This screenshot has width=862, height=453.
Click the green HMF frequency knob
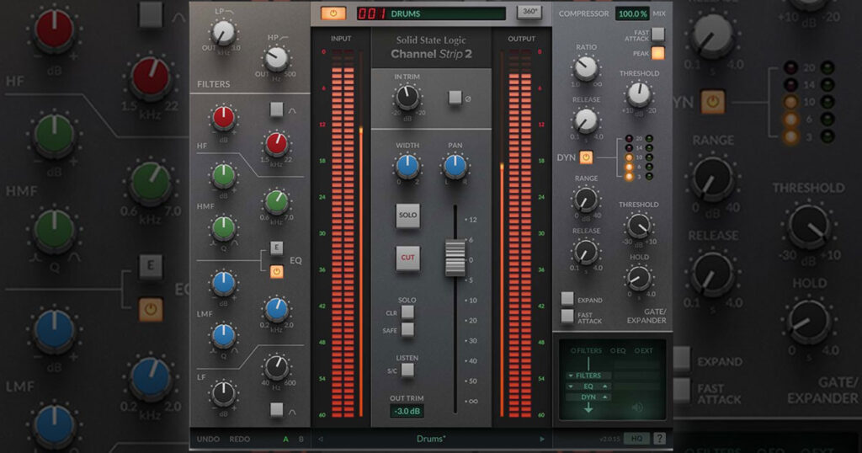pos(276,202)
